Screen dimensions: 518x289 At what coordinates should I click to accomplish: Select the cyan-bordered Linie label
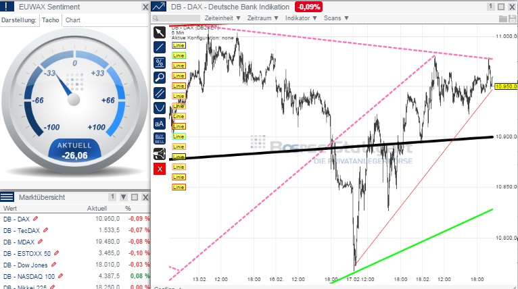pos(179,136)
